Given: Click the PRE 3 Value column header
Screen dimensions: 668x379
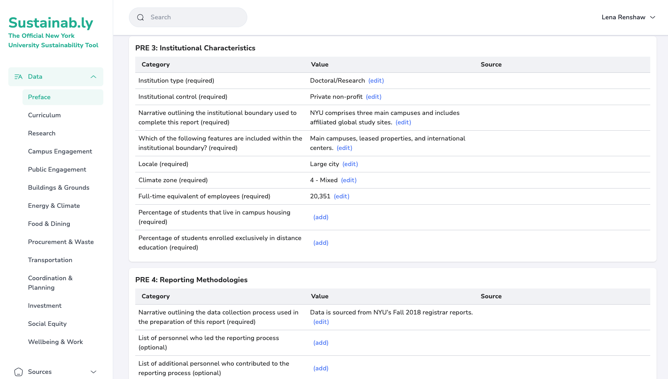Looking at the screenshot, I should 319,65.
